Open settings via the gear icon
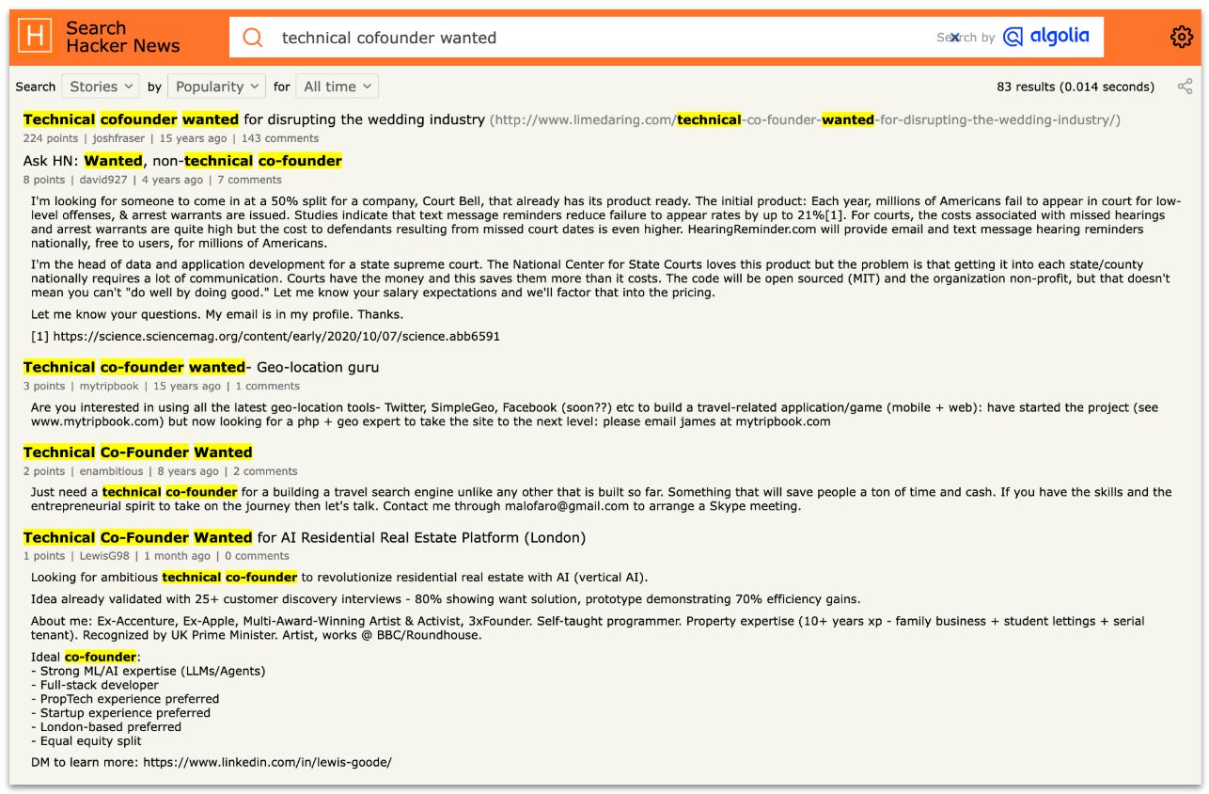The height and width of the screenshot is (794, 1209). 1181,37
